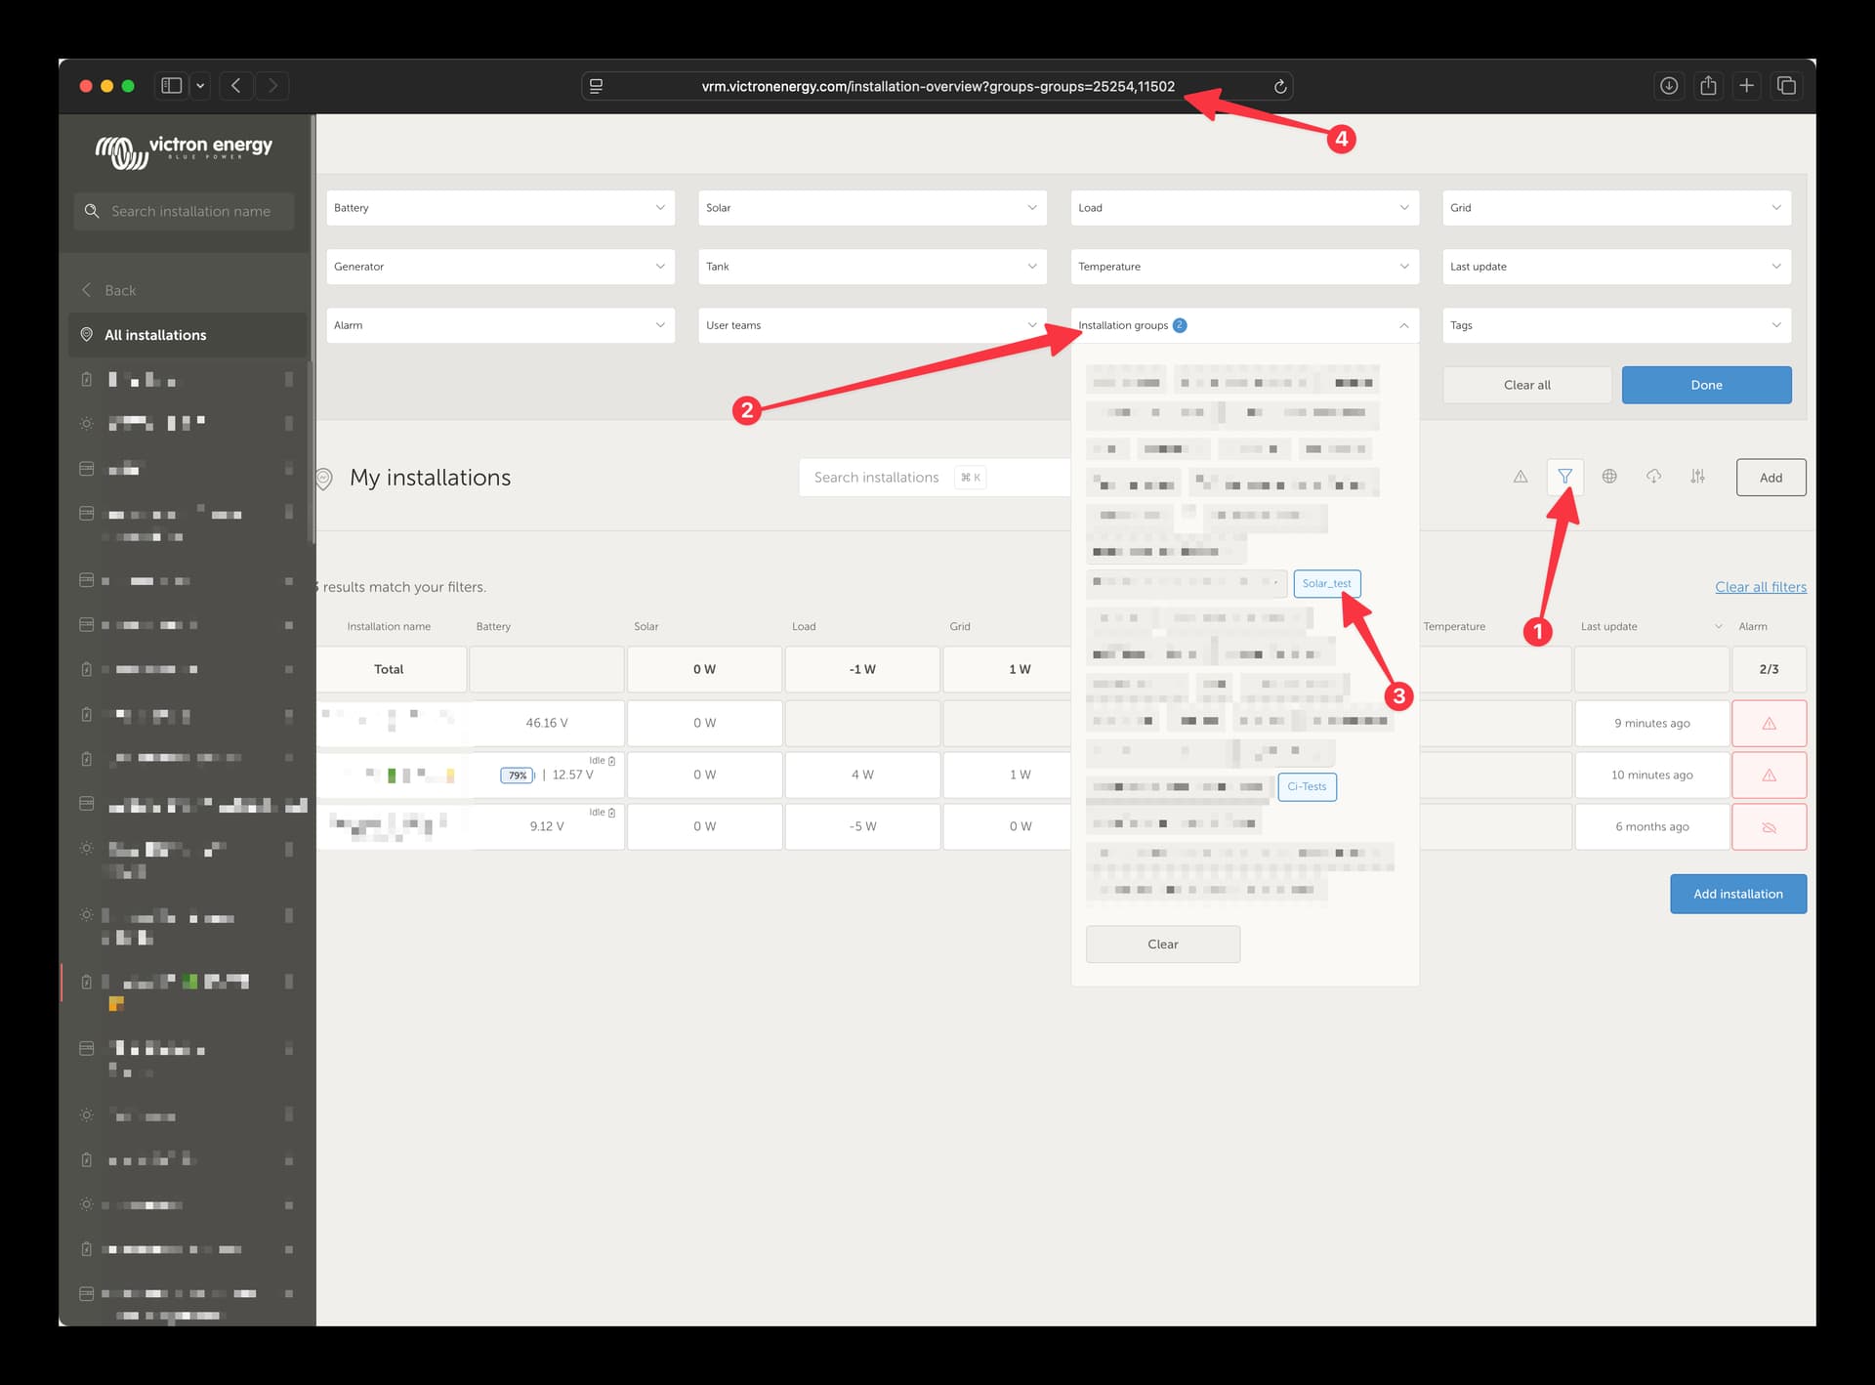1875x1385 pixels.
Task: Reload the page with refresh icon
Action: point(1280,87)
